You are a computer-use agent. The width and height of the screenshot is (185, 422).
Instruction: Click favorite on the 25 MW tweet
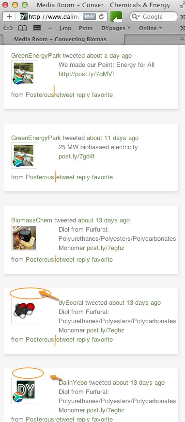103,177
